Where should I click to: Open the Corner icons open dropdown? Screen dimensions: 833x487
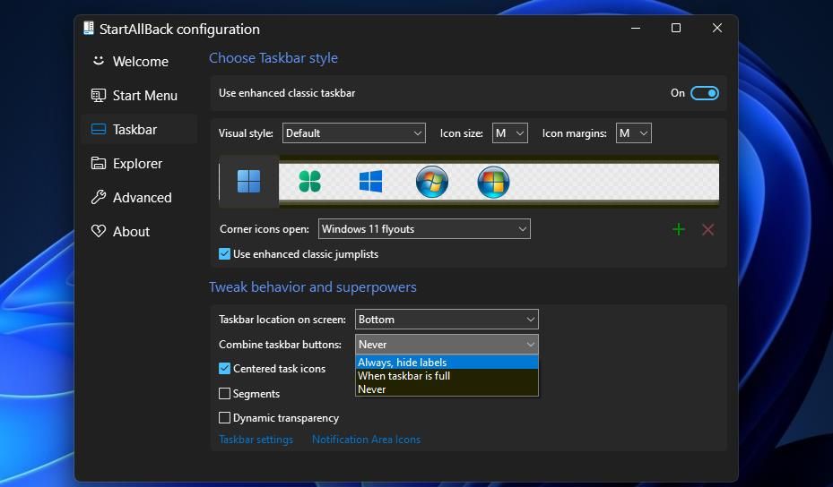[x=424, y=229]
